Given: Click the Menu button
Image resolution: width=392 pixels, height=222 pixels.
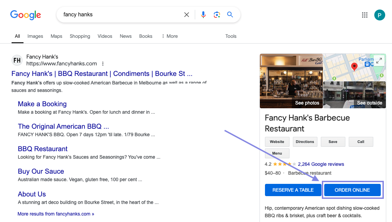Looking at the screenshot, I should coord(277,154).
